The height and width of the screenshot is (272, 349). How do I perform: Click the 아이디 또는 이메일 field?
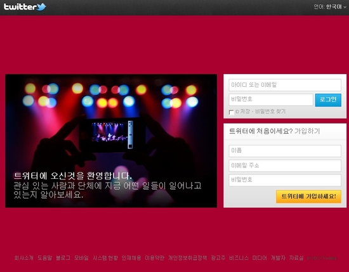285,85
